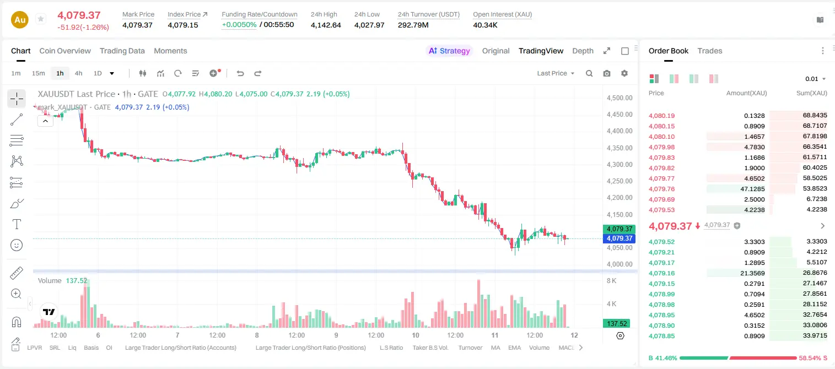Take a chart snapshot with camera icon
This screenshot has height=369, width=835.
tap(607, 73)
